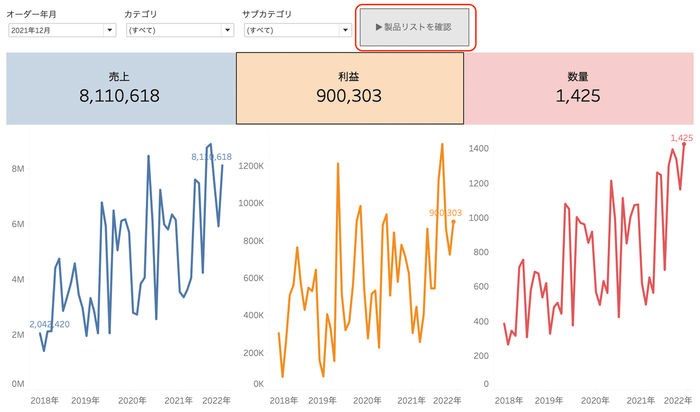
Task: Click 2020年 on the profit chart axis
Action: click(367, 401)
